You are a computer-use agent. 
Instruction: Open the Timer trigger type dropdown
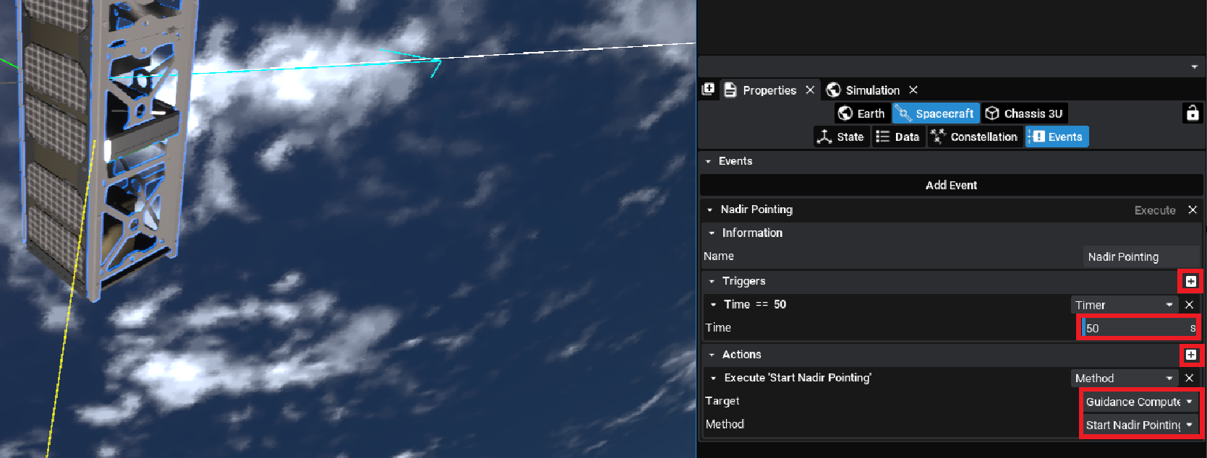pyautogui.click(x=1124, y=305)
